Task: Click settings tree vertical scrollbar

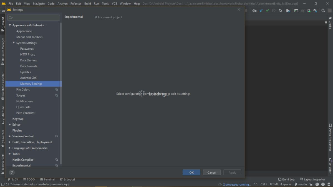Action: click(61, 94)
